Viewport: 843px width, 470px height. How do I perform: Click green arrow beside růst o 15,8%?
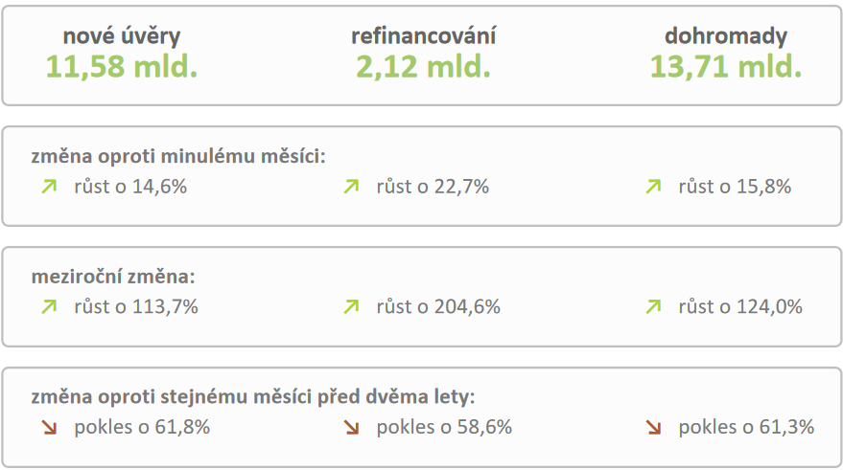(653, 187)
